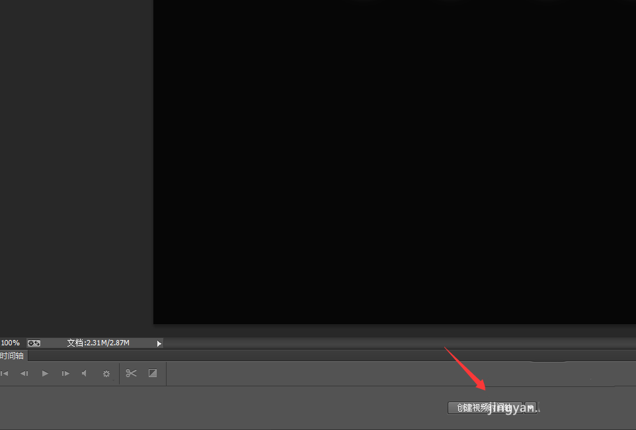Open dropdown arrow beside 创建视频时间轴 button
Viewport: 636px width, 430px height.
tap(530, 408)
